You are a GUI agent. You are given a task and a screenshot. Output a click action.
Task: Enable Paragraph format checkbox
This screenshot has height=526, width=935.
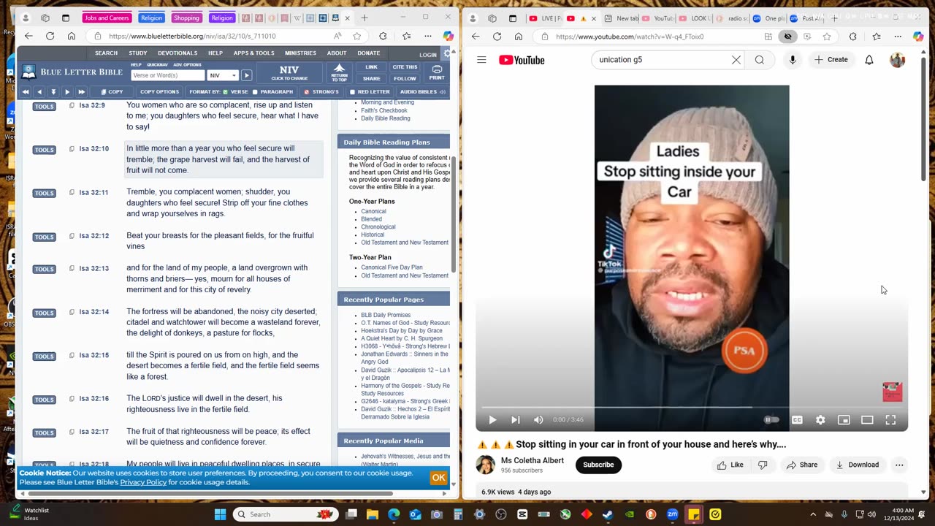click(x=255, y=92)
